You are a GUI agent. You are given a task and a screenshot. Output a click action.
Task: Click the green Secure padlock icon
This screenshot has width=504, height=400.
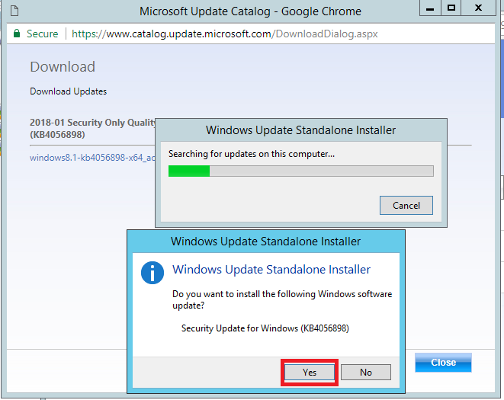pyautogui.click(x=17, y=34)
